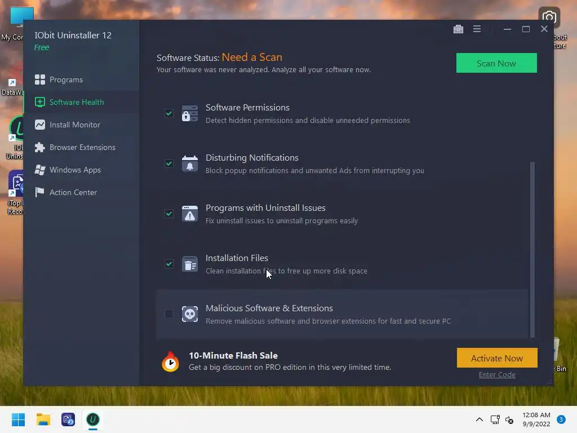Click 'Software Permissions' title text
The height and width of the screenshot is (433, 577).
pos(247,108)
